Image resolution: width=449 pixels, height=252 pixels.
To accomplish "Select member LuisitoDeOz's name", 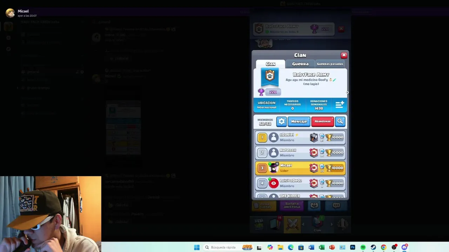I will (x=291, y=181).
